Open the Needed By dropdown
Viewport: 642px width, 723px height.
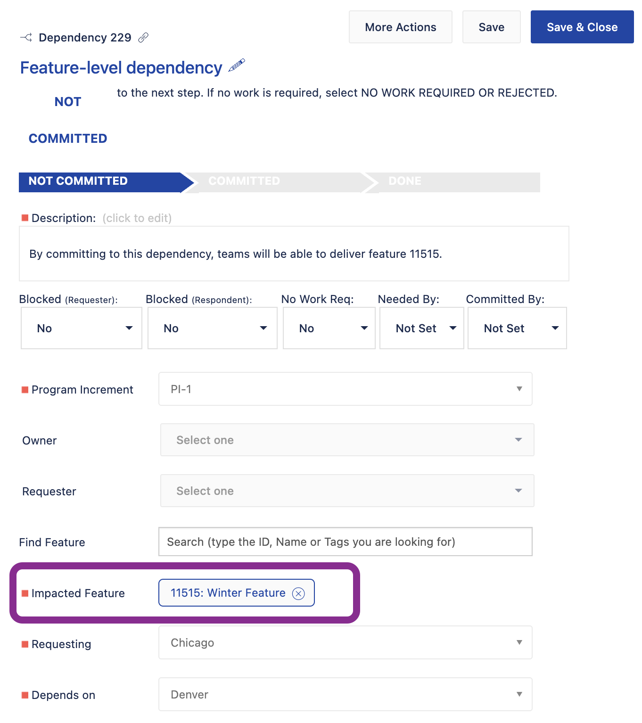pos(422,329)
